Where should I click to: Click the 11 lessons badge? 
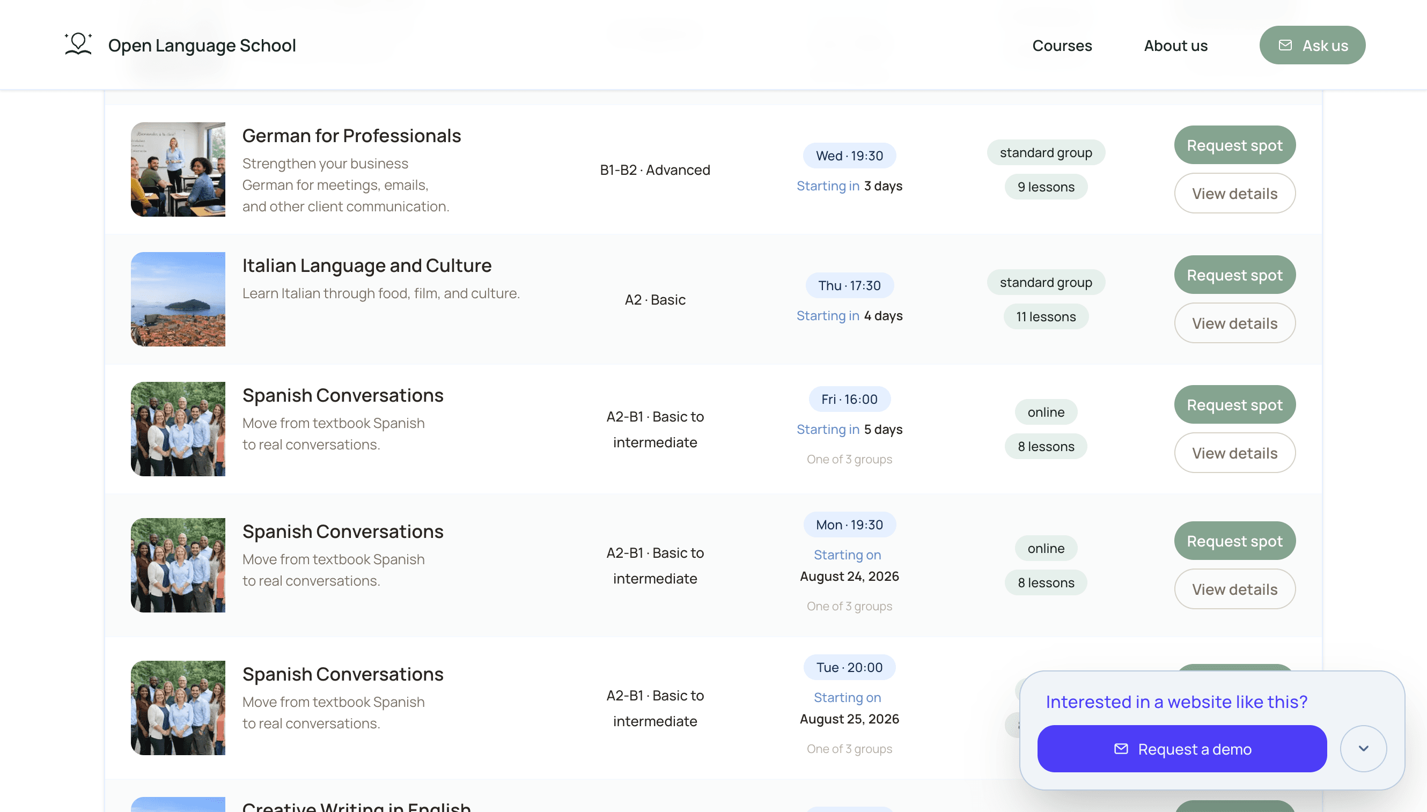point(1046,317)
